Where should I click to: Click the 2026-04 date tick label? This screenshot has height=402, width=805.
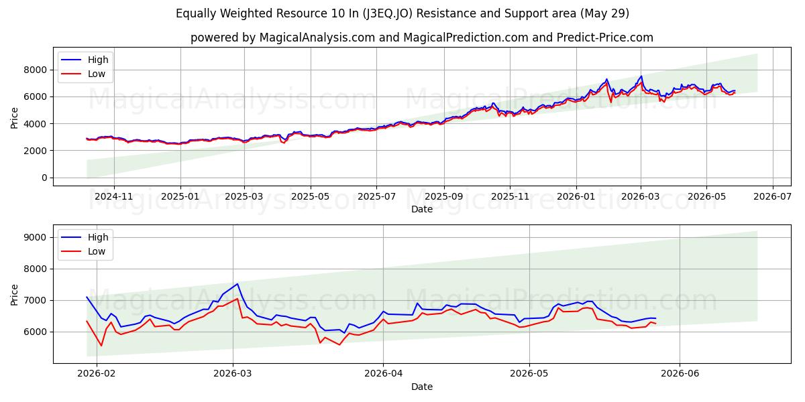[x=383, y=373]
